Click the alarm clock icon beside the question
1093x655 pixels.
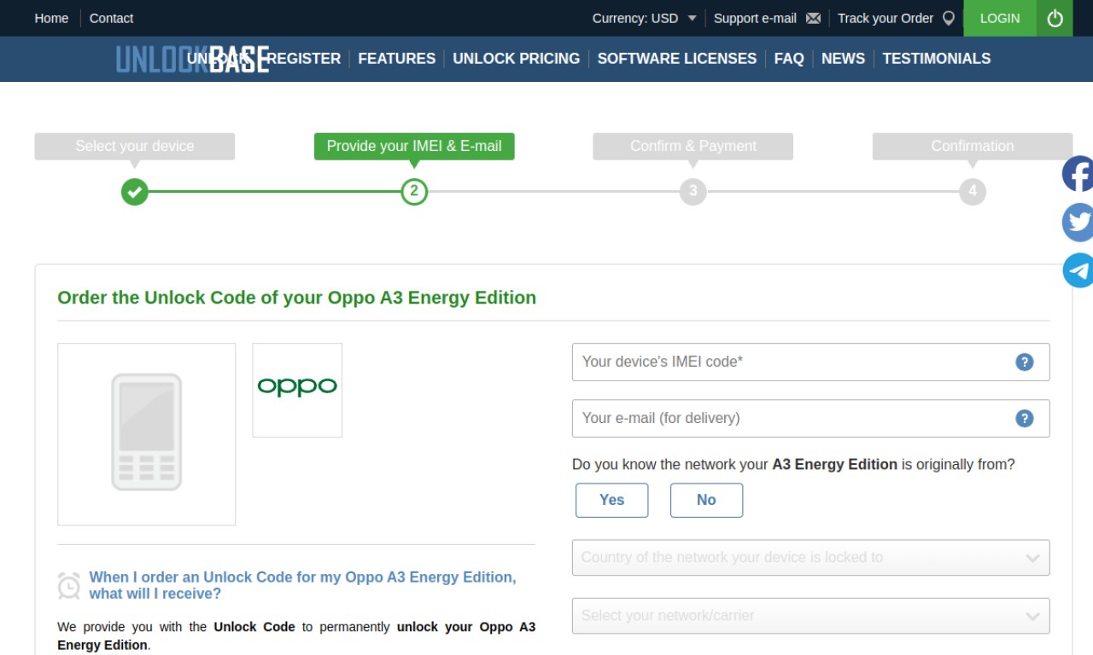click(x=69, y=585)
